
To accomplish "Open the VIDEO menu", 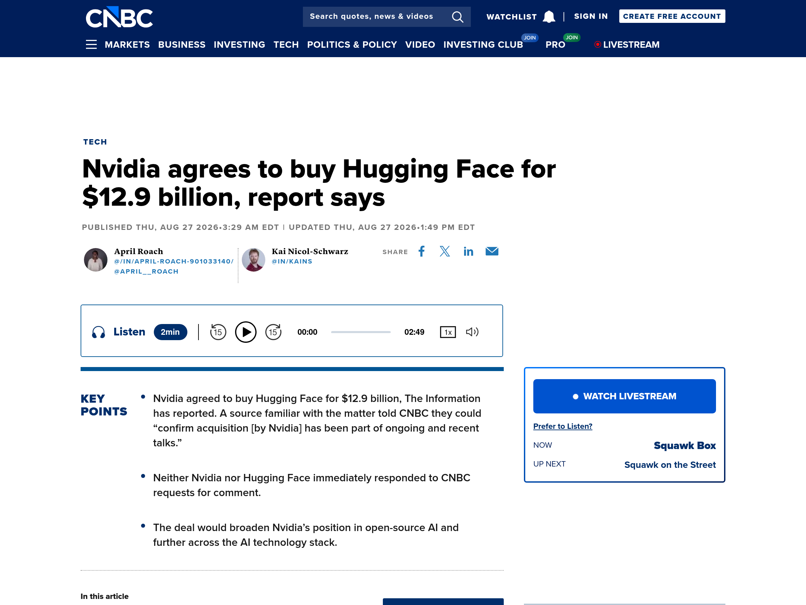I will tap(420, 44).
